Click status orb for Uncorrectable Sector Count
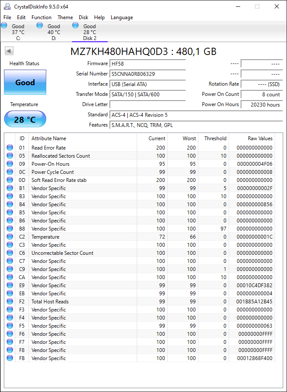This screenshot has height=392, width=287. click(x=10, y=253)
